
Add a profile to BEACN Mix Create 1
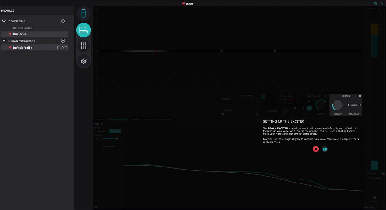point(63,41)
